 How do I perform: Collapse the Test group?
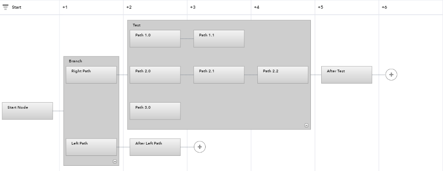coord(306,125)
